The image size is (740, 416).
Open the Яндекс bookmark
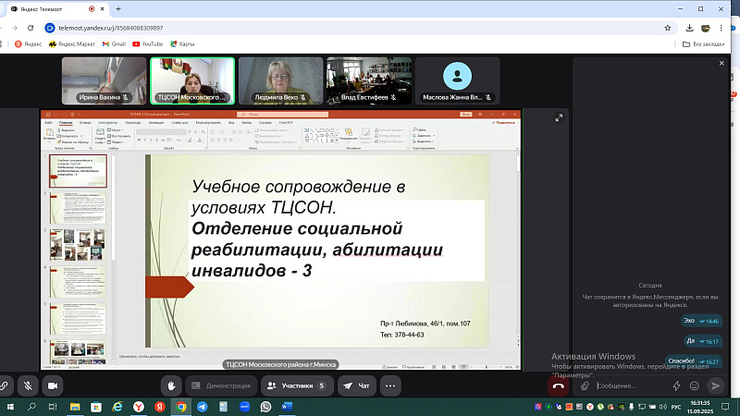pyautogui.click(x=28, y=43)
